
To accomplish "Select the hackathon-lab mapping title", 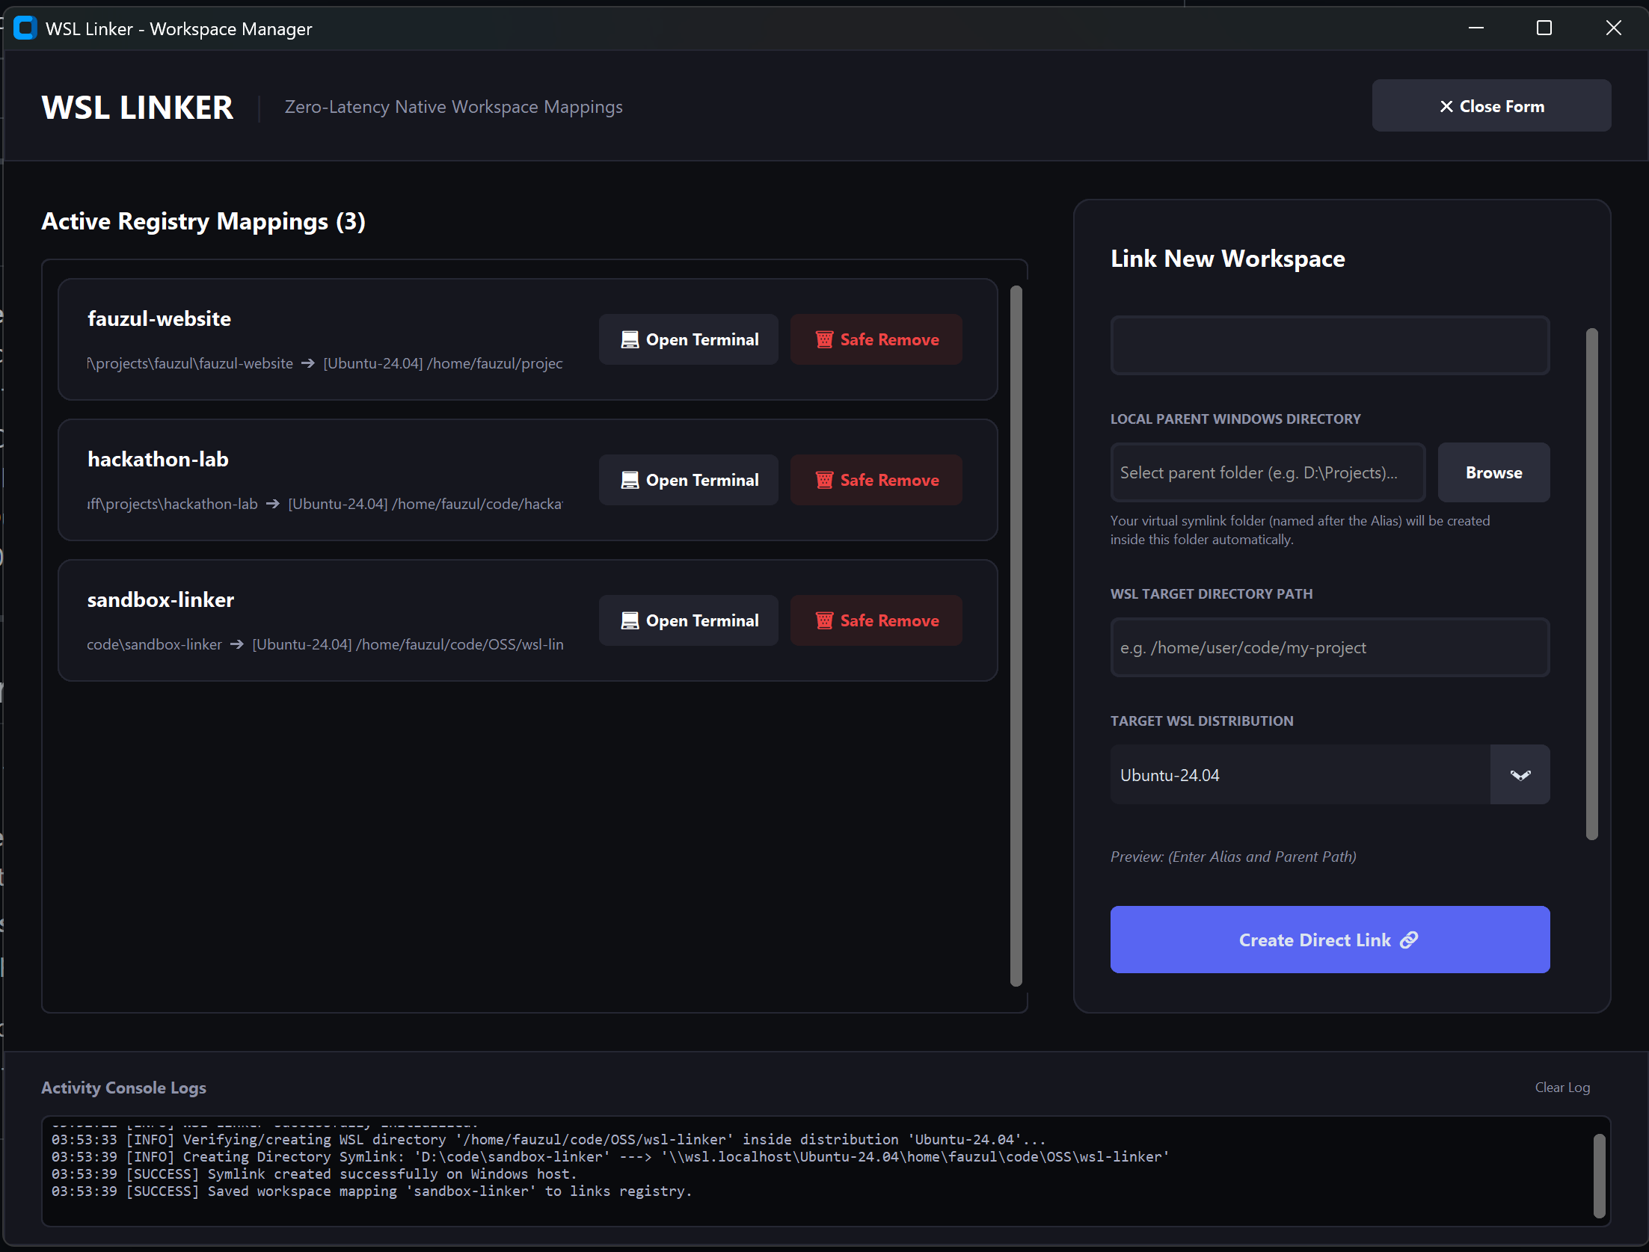I will [158, 460].
